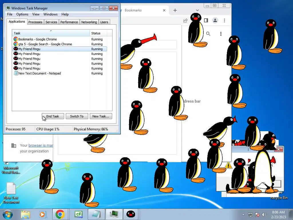The width and height of the screenshot is (293, 220).
Task: Minimize the Windows Task Manager window
Action: point(94,8)
